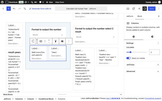Click JetForm in the breadcrumb

pyautogui.click(x=7, y=99)
